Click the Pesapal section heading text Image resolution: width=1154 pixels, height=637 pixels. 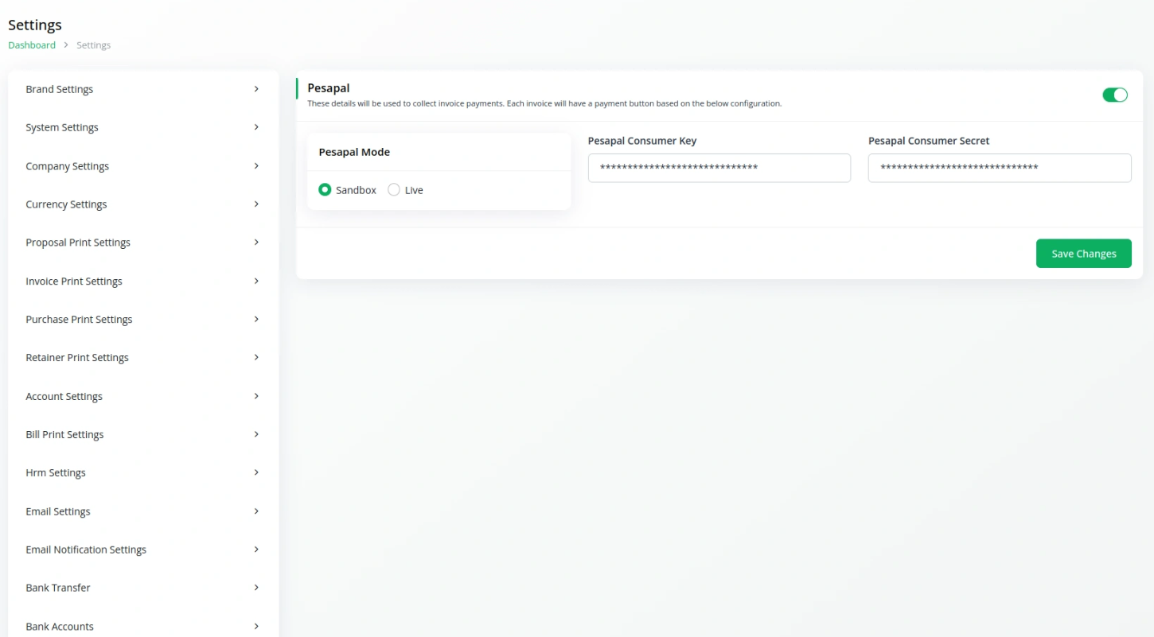point(329,88)
